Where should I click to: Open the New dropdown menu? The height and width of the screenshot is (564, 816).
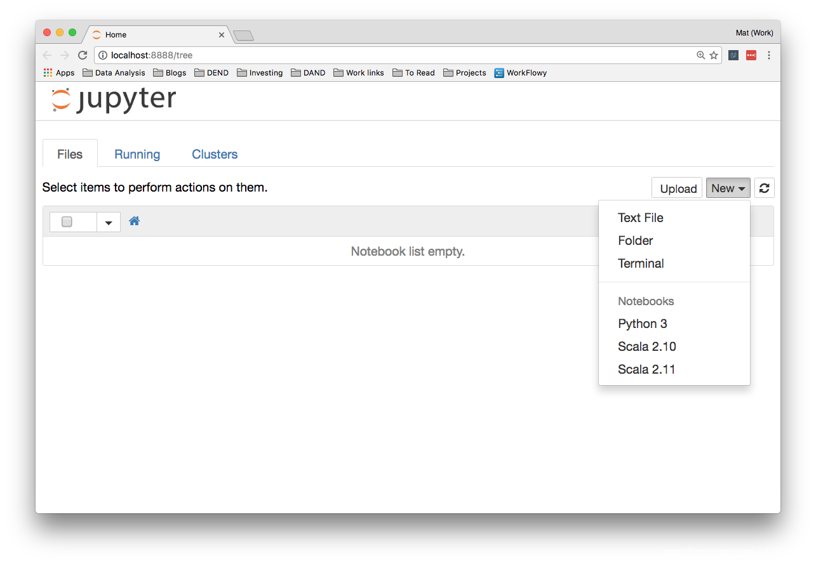[728, 188]
